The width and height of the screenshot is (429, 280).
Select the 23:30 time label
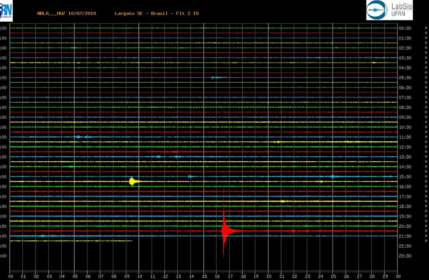(405, 256)
